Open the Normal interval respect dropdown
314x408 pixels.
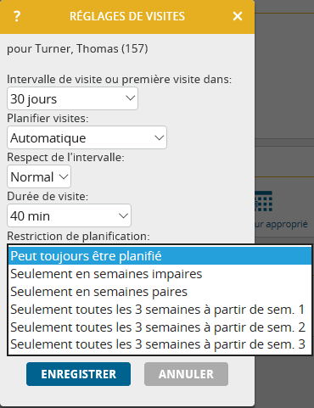click(x=39, y=176)
